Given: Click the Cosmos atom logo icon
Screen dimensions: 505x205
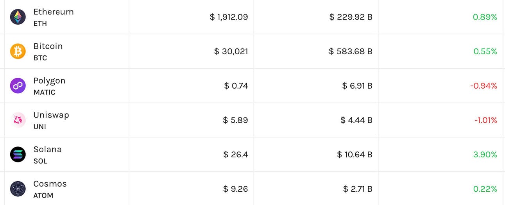Looking at the screenshot, I should [x=18, y=189].
